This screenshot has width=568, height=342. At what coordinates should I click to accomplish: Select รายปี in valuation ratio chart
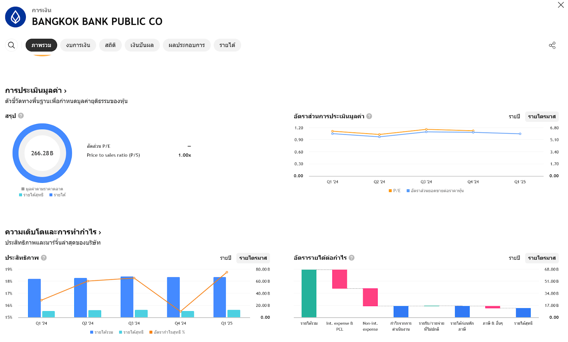coord(514,116)
